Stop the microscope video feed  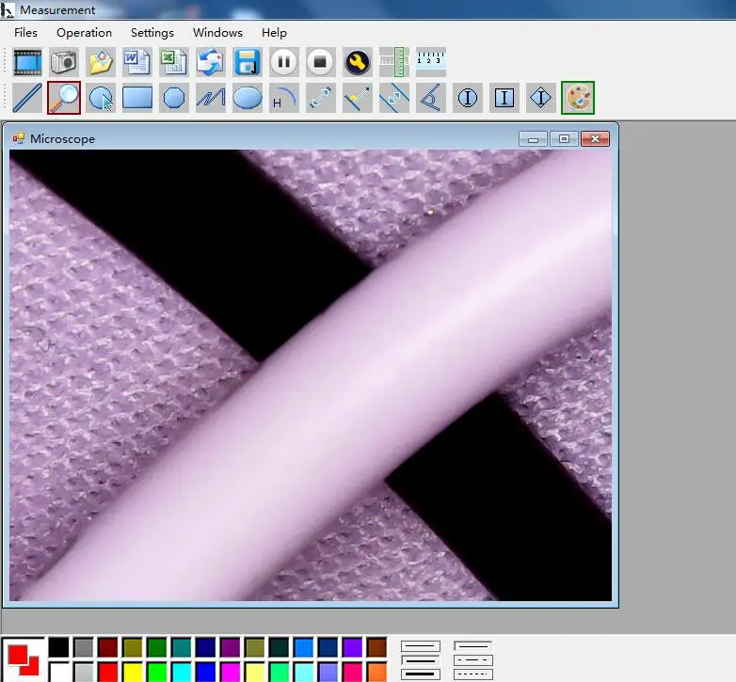(321, 62)
